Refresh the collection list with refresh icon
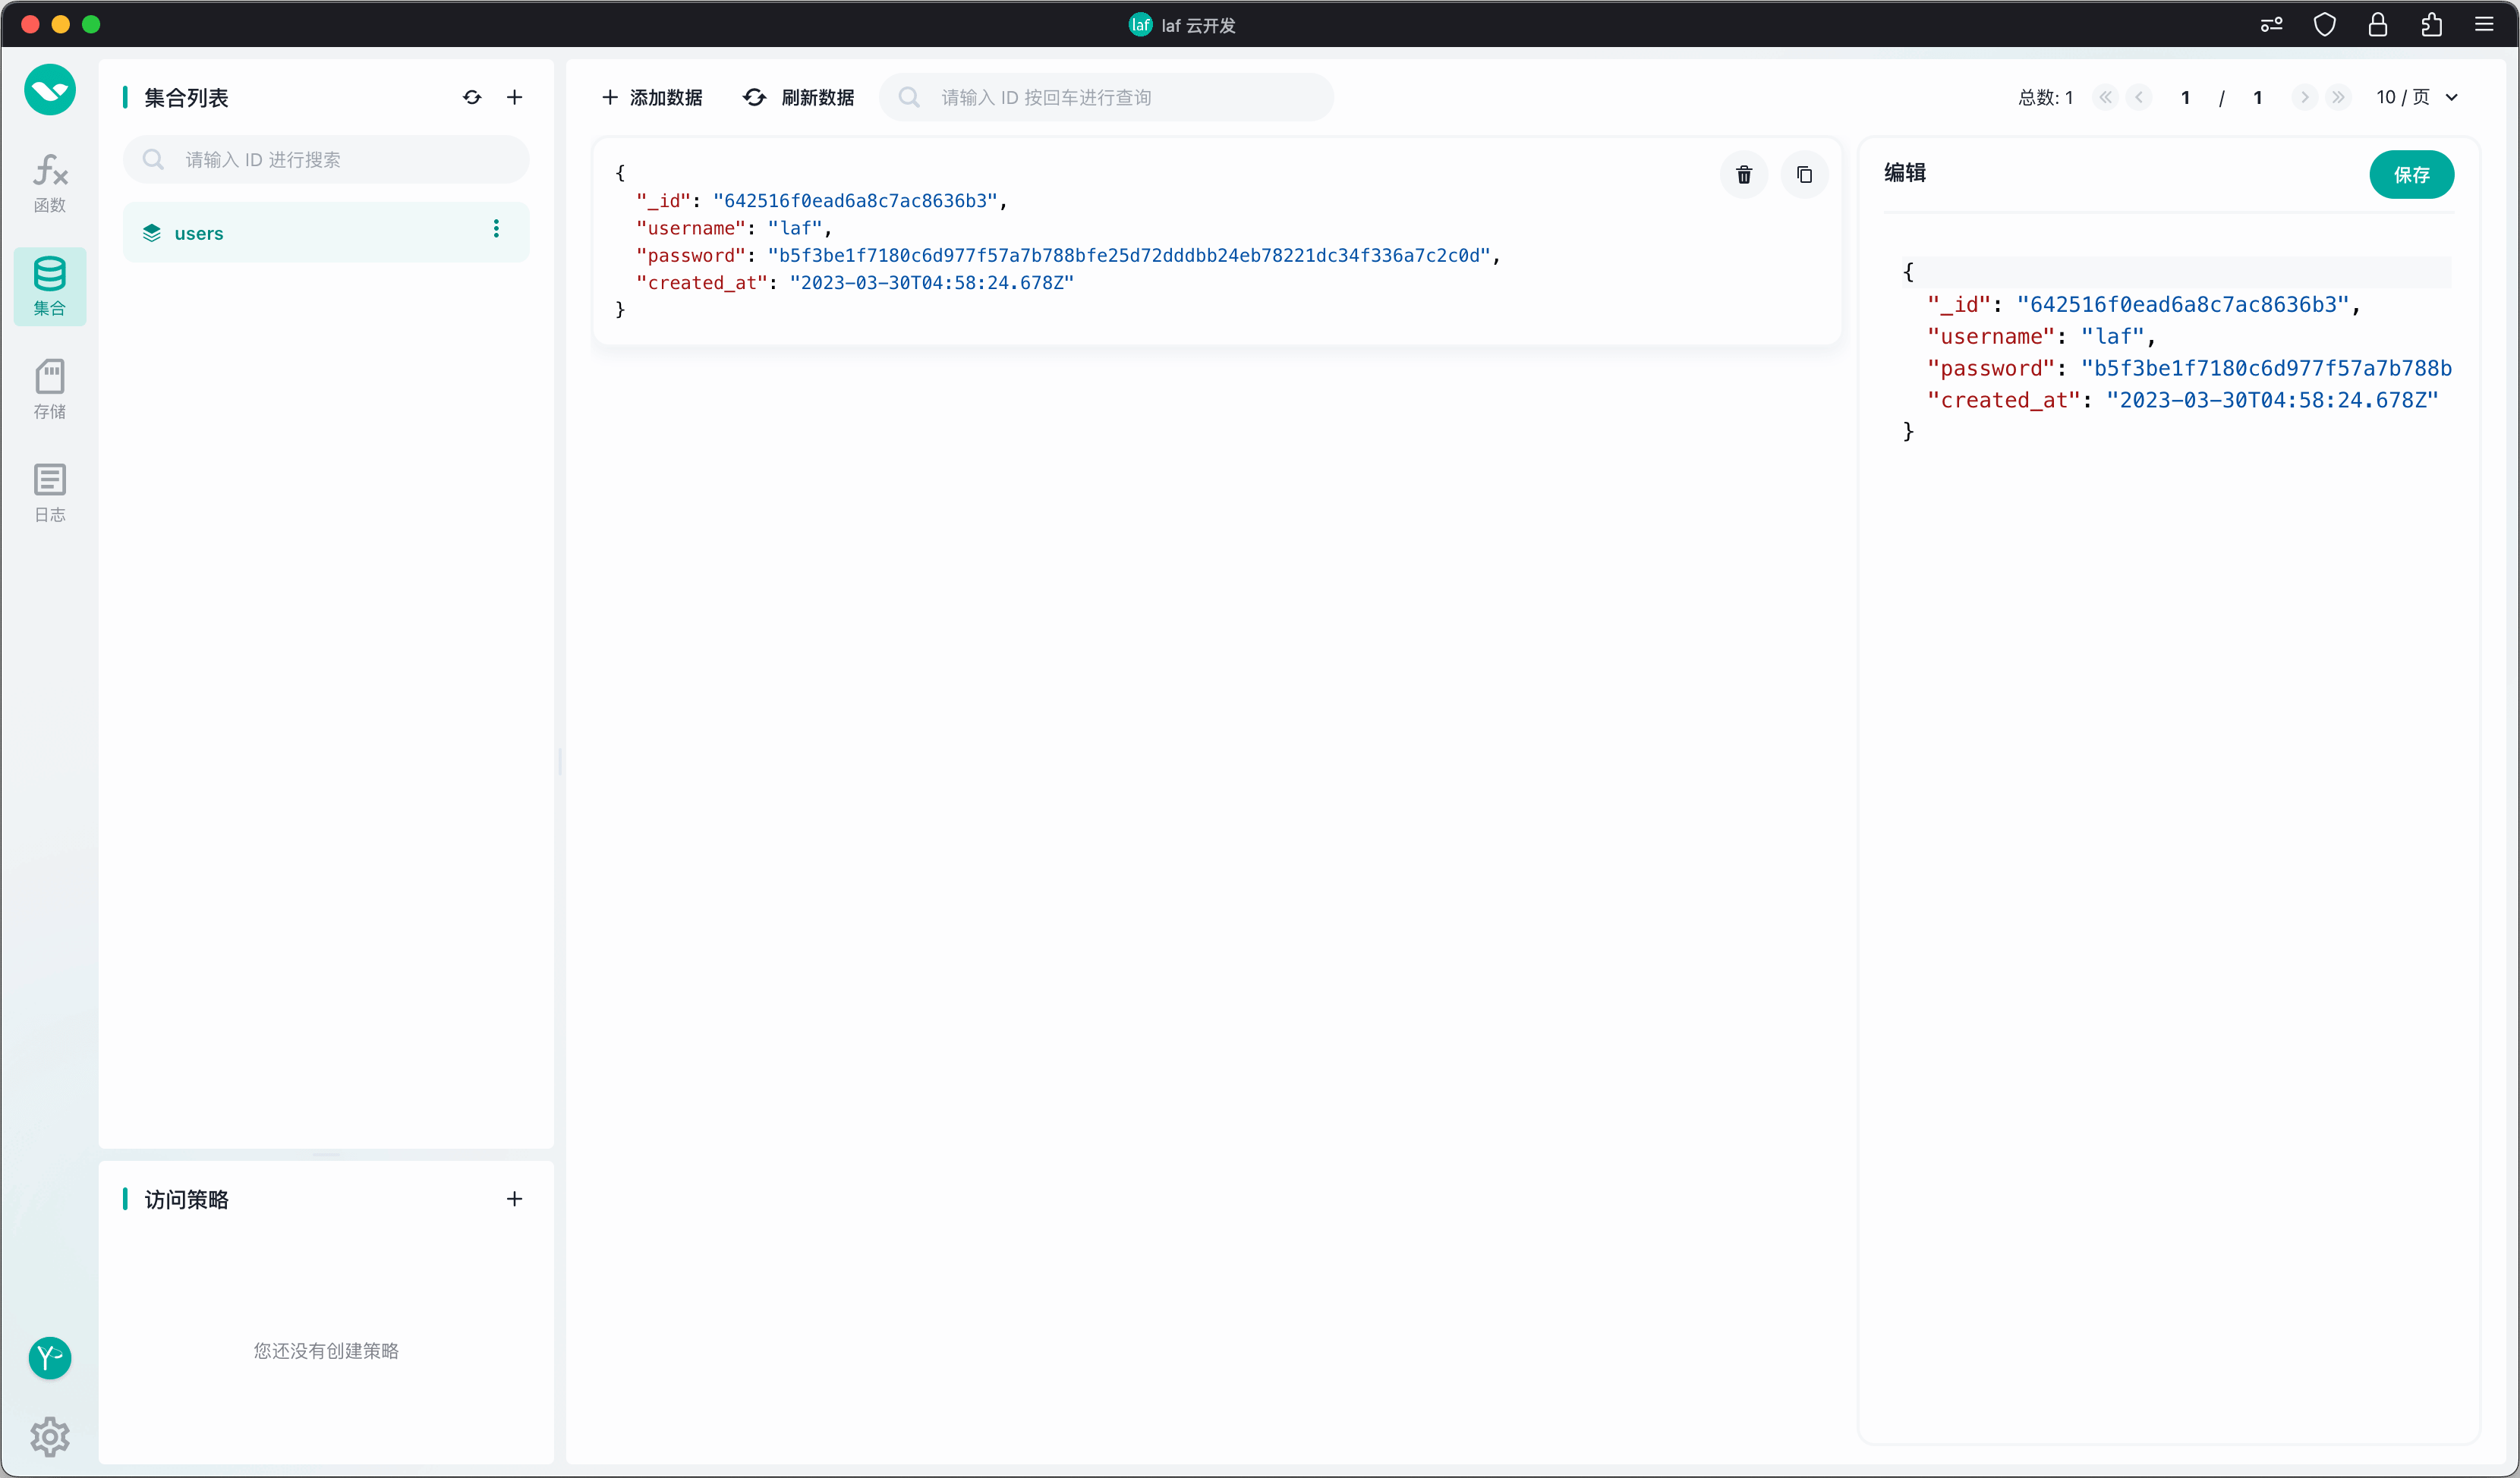Image resolution: width=2520 pixels, height=1478 pixels. coord(472,97)
